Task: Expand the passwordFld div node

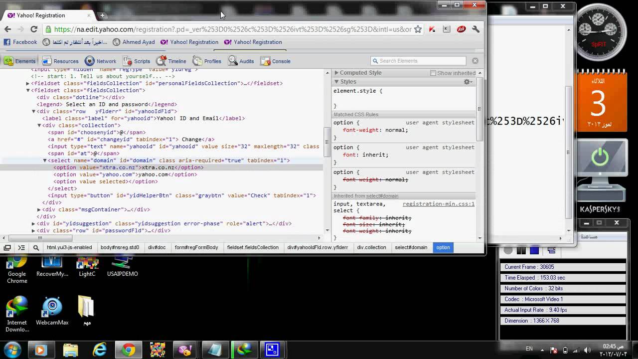Action: [x=33, y=230]
